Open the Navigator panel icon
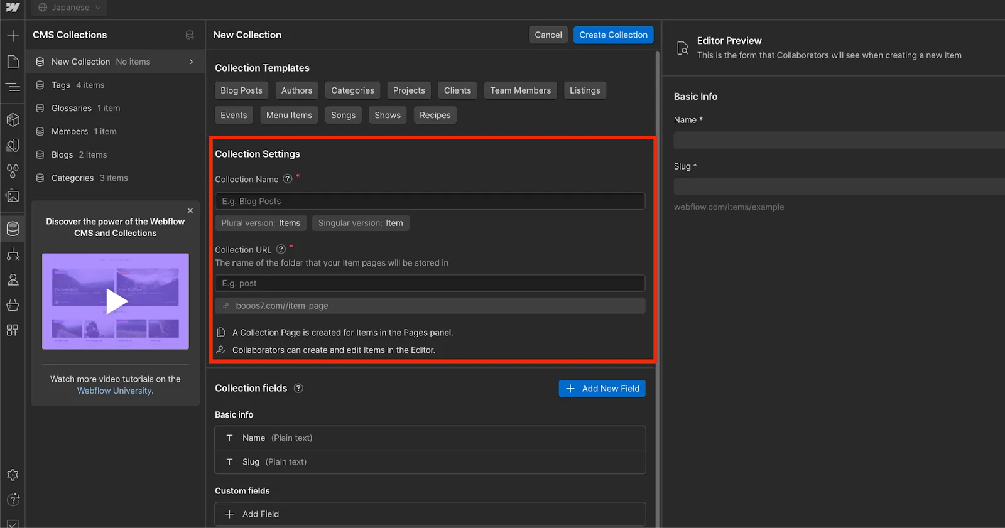The width and height of the screenshot is (1005, 528). [13, 87]
